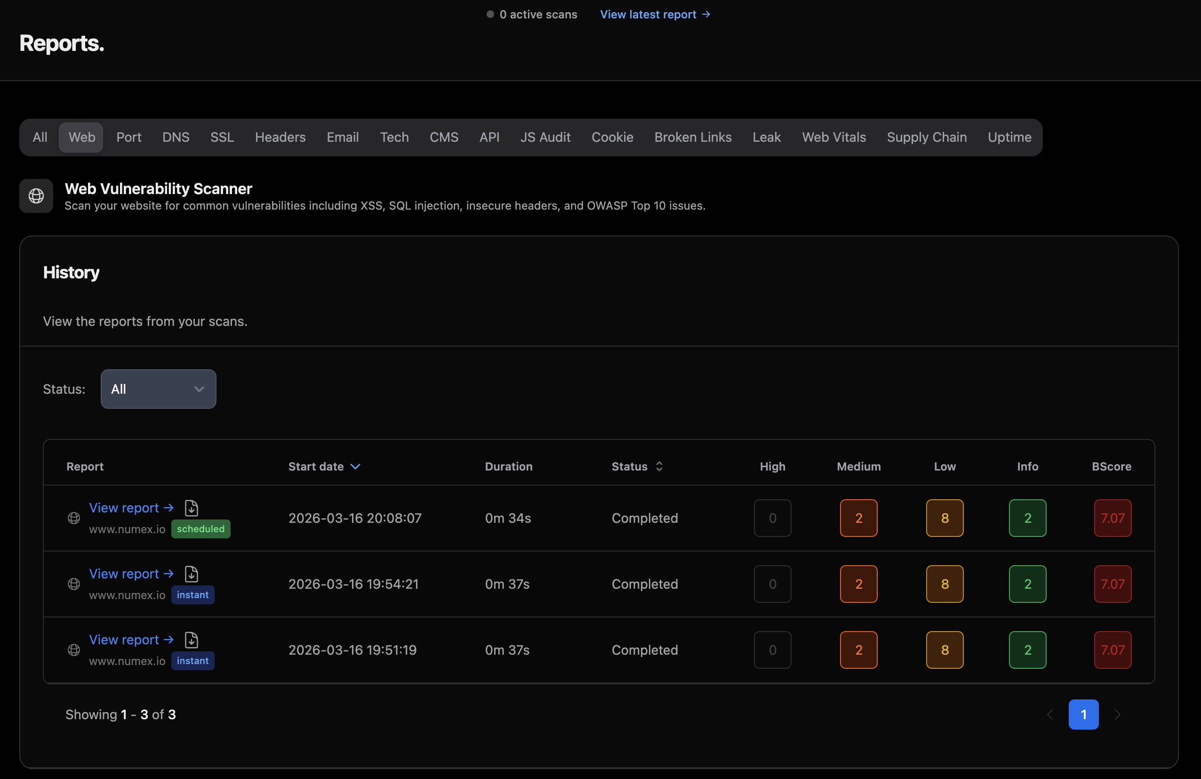
Task: Select page 1 in the pagination control
Action: coord(1083,714)
